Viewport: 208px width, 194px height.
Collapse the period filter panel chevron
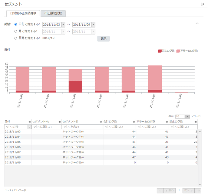tap(197, 23)
